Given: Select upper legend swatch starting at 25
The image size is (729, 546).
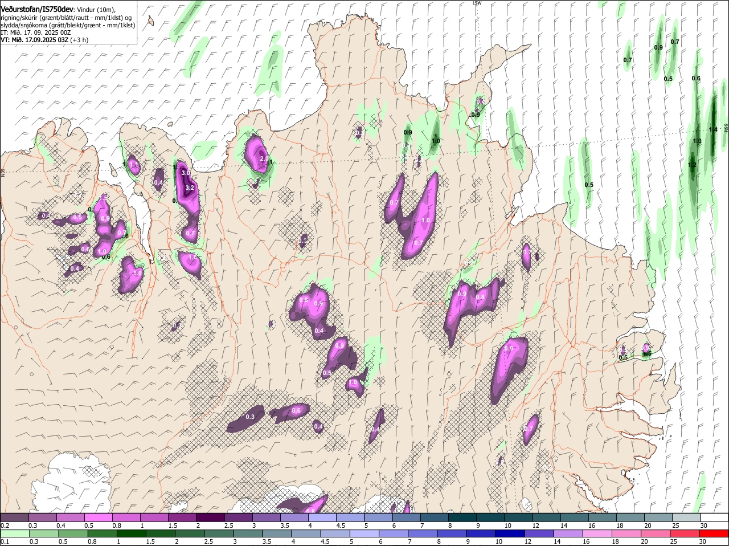Looking at the screenshot, I should [x=686, y=518].
